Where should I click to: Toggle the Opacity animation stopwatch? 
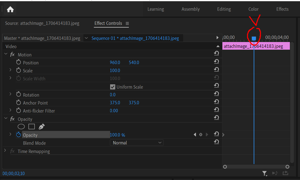pos(19,135)
